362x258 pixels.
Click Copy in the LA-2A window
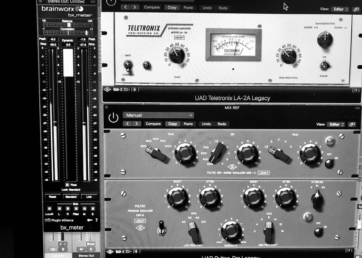pyautogui.click(x=172, y=8)
